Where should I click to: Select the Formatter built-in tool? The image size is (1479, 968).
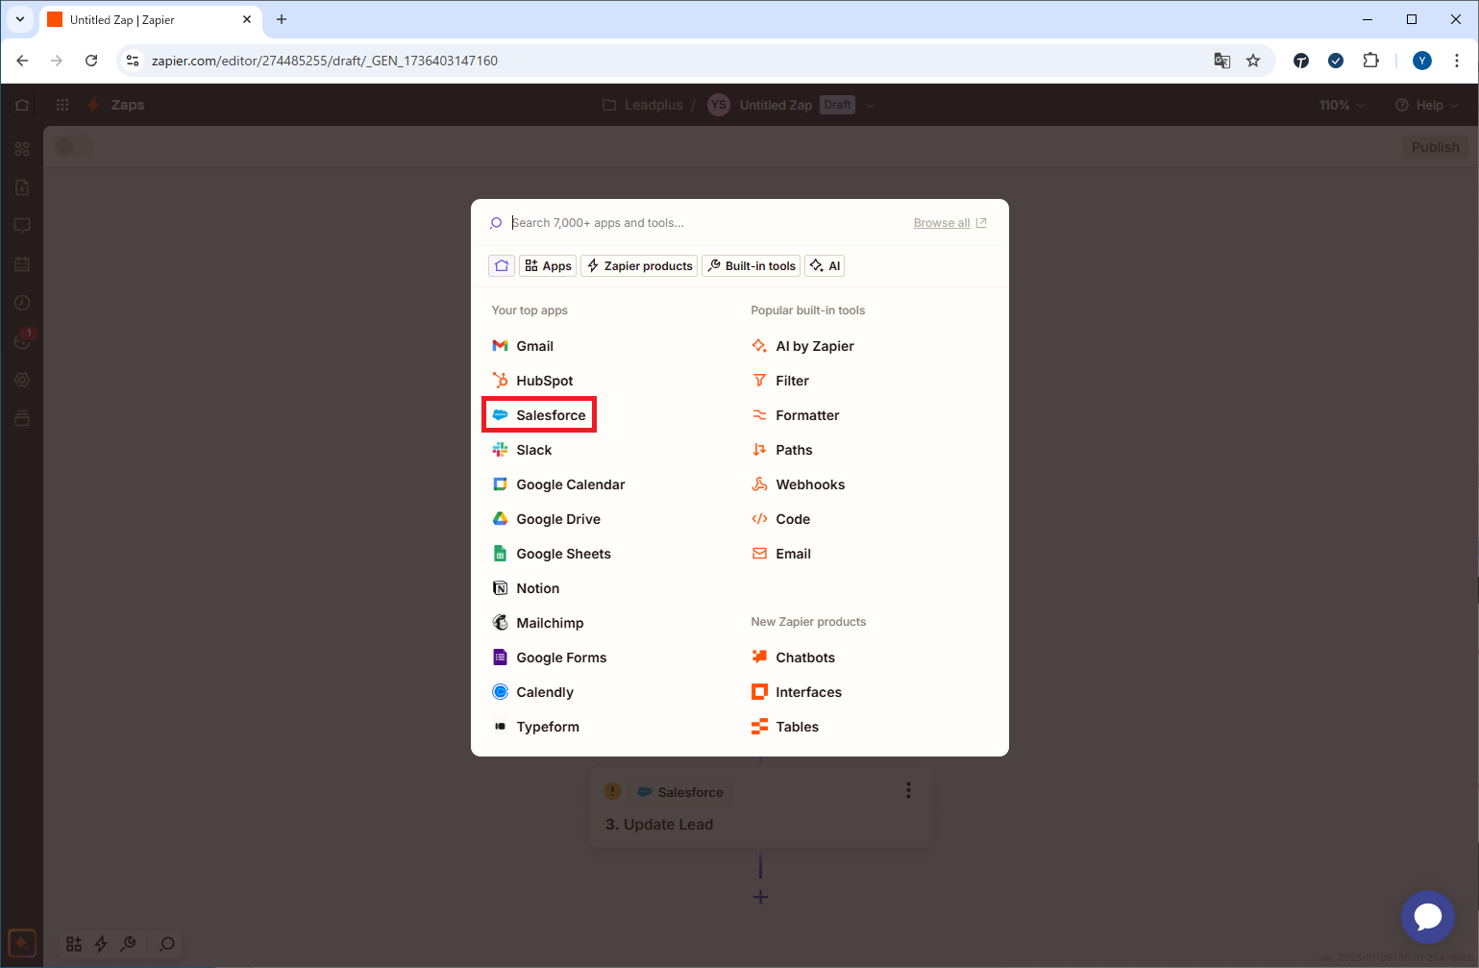click(806, 414)
